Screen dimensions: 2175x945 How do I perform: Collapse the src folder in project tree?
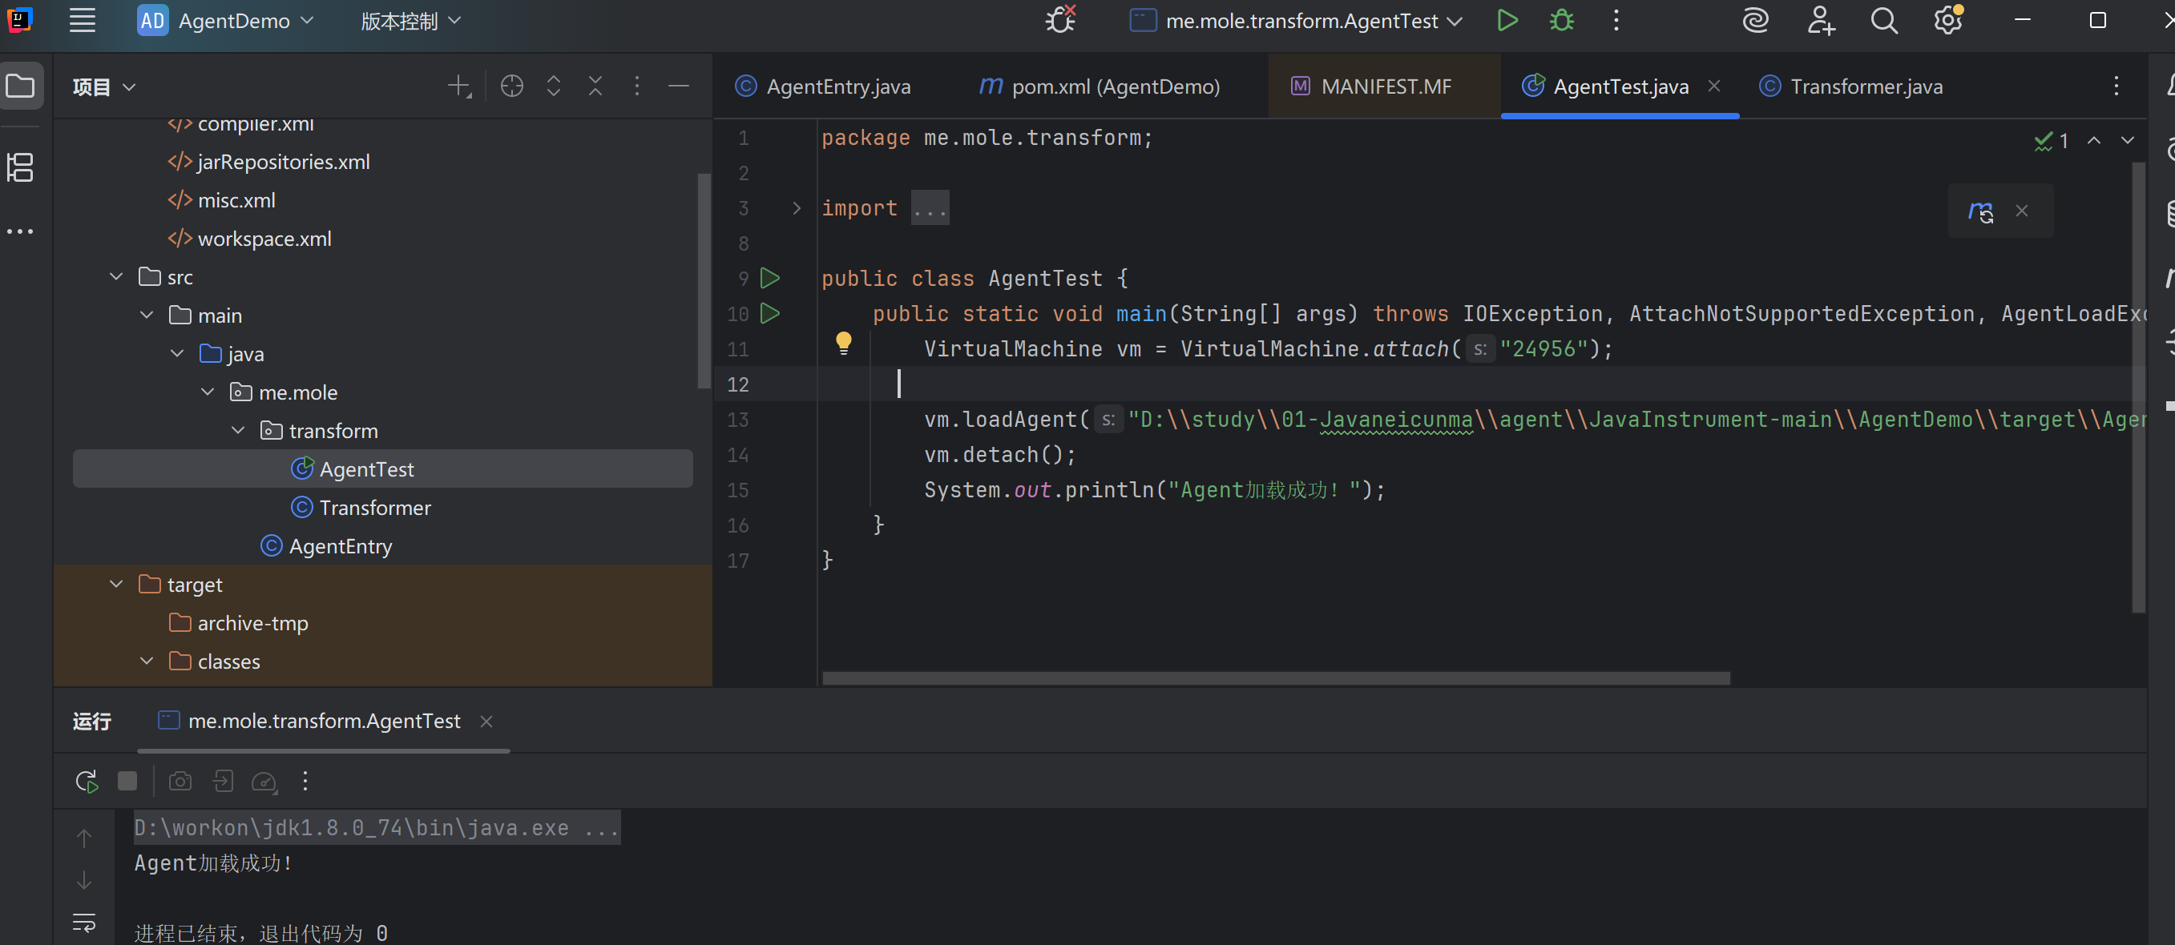[x=116, y=277]
